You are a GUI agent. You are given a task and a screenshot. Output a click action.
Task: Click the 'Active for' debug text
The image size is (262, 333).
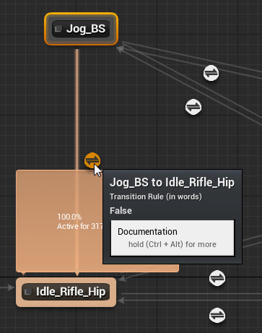tap(80, 226)
